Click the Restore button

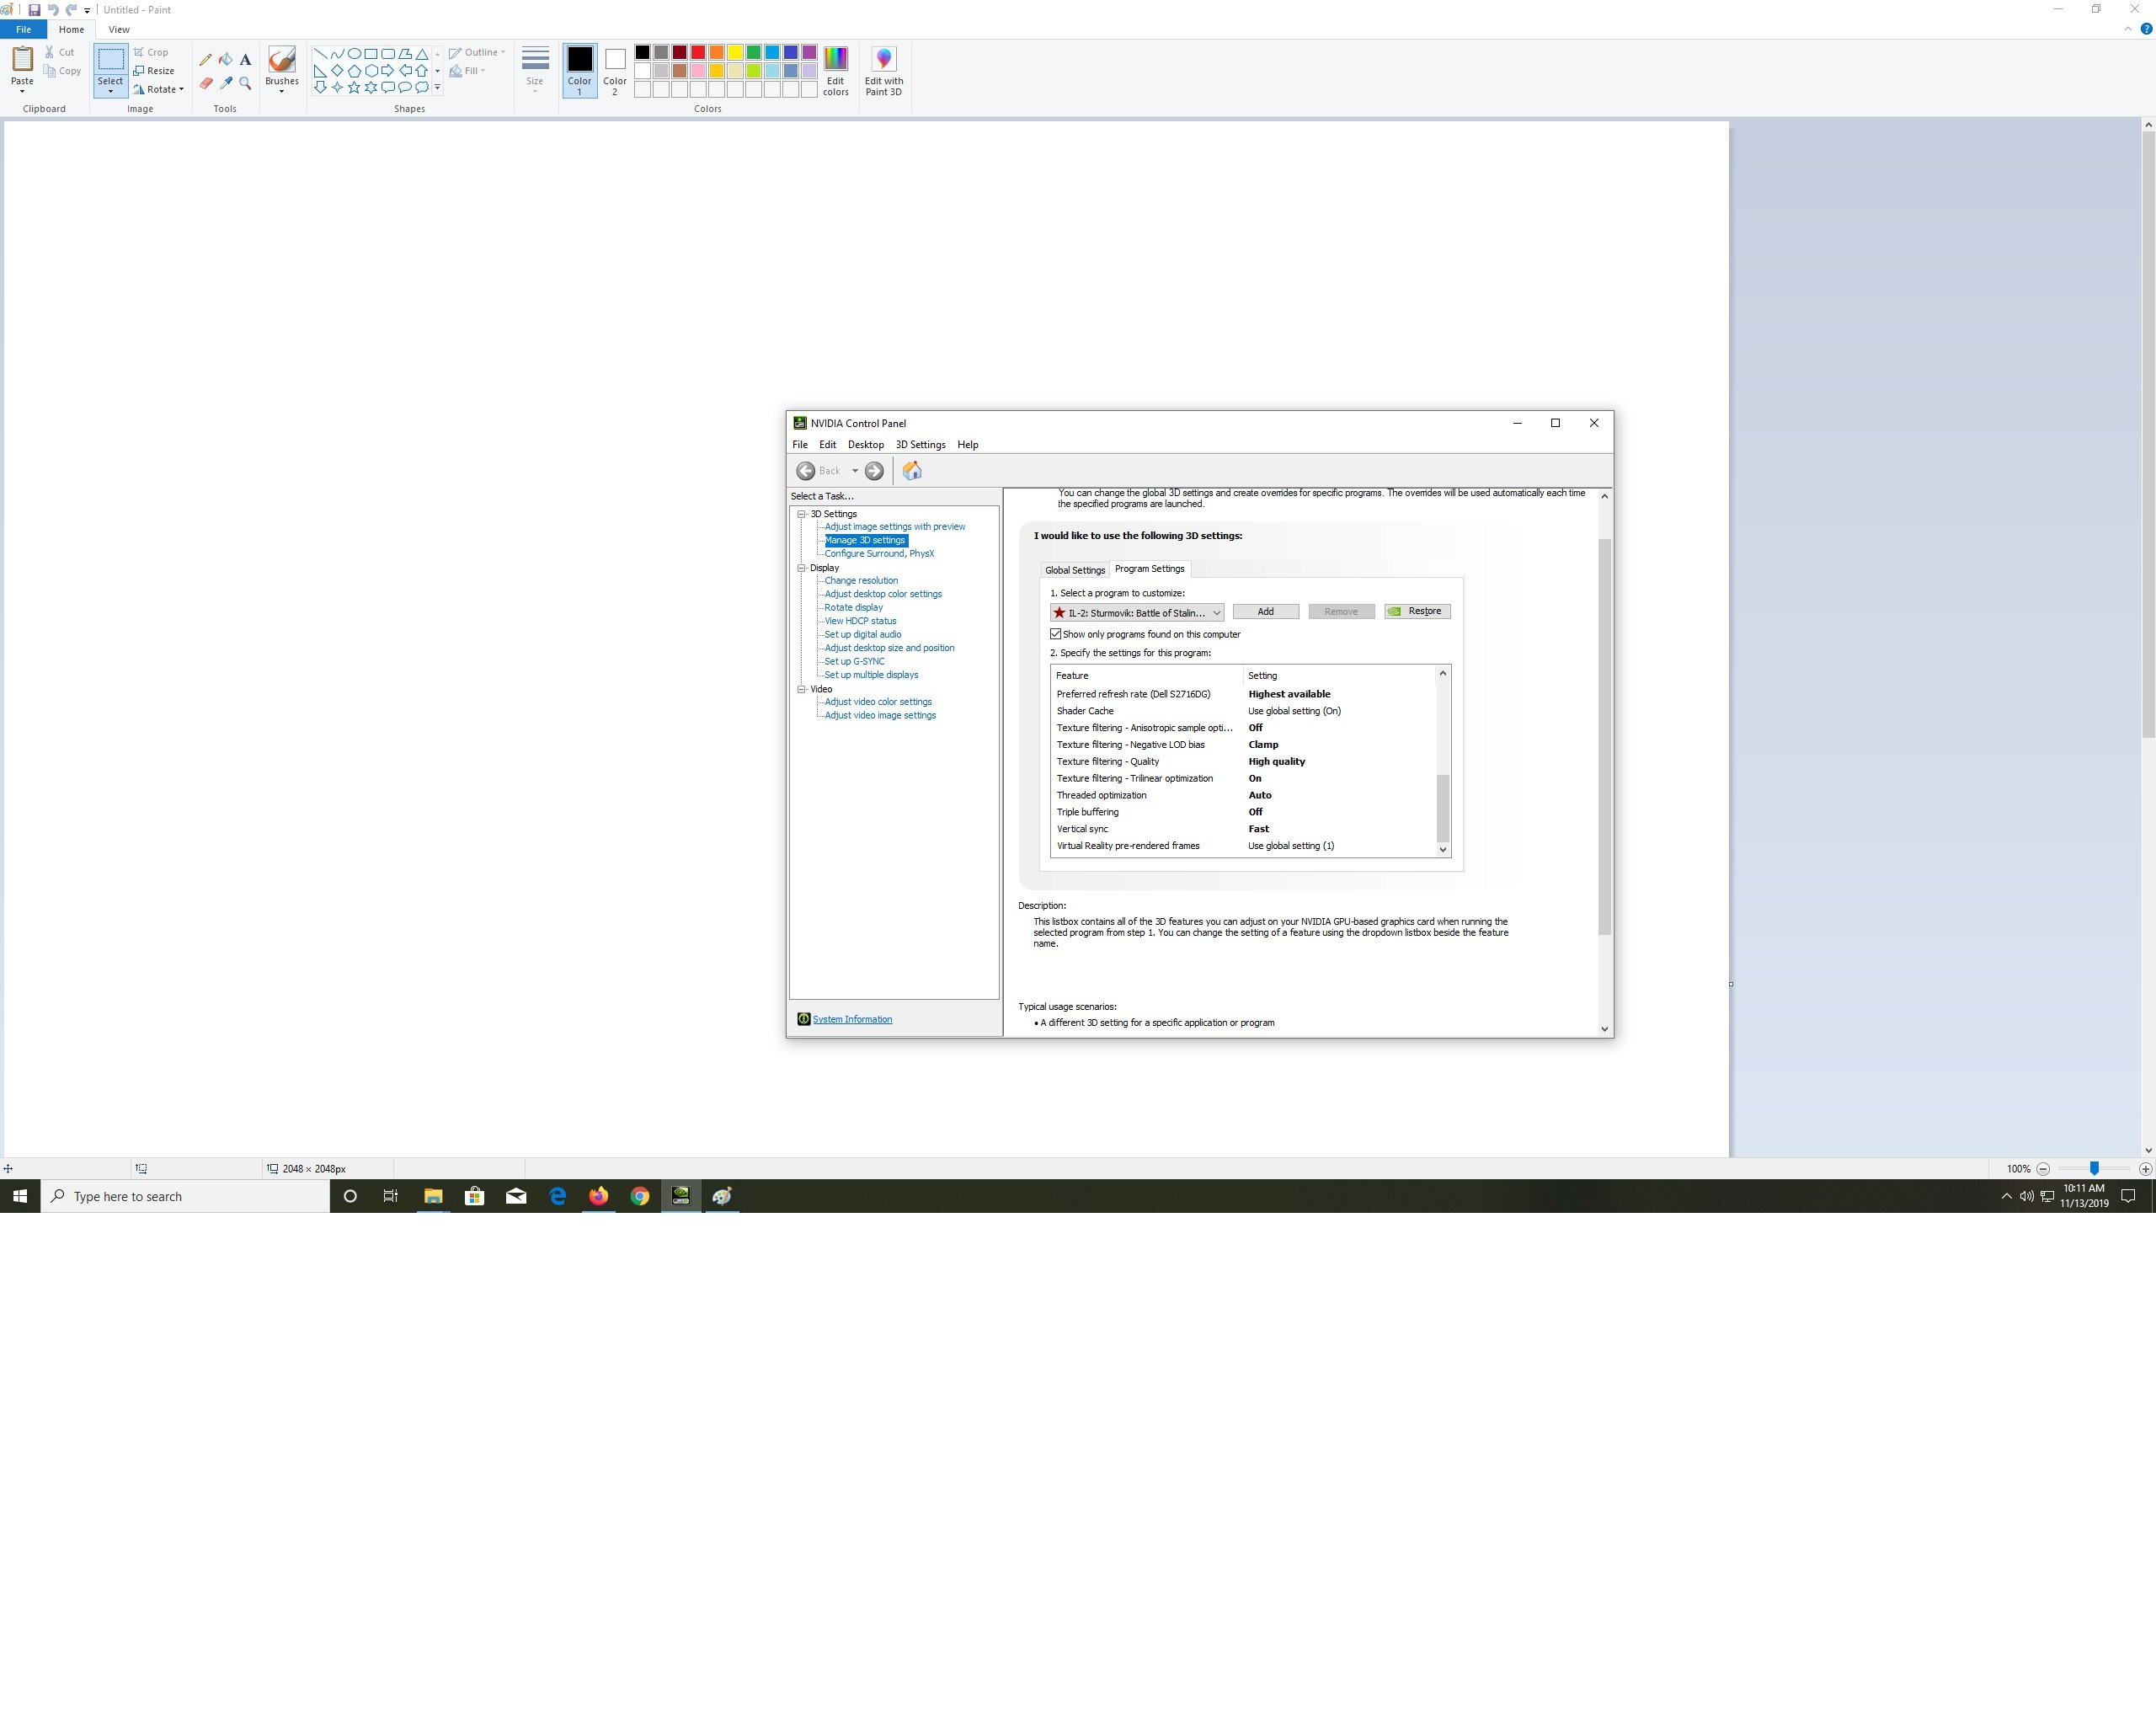(x=1417, y=611)
